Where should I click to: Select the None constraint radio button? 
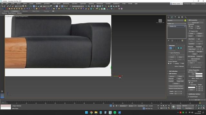(x=189, y=26)
